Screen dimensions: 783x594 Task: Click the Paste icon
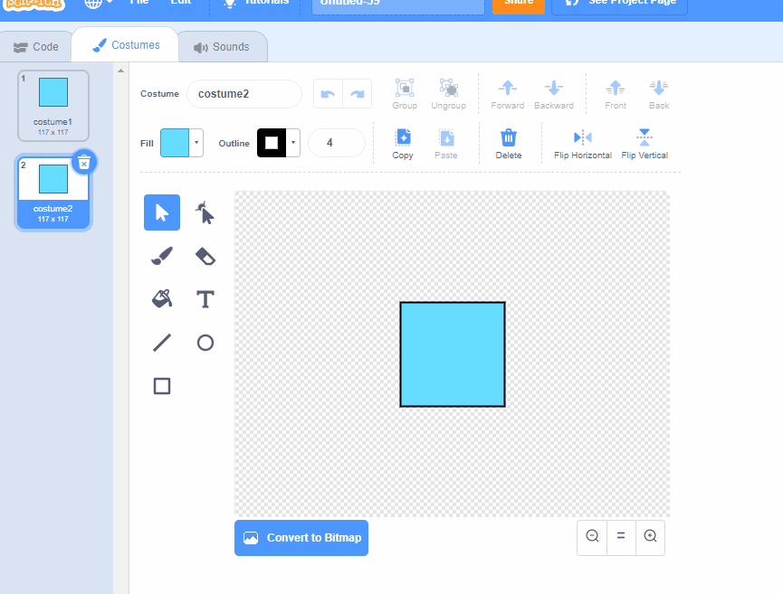click(446, 144)
